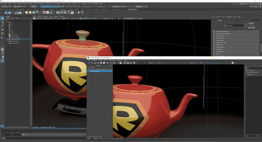This screenshot has width=262, height=142.
Task: Adjust the Exposure slider in render viewer
Action: click(209, 63)
